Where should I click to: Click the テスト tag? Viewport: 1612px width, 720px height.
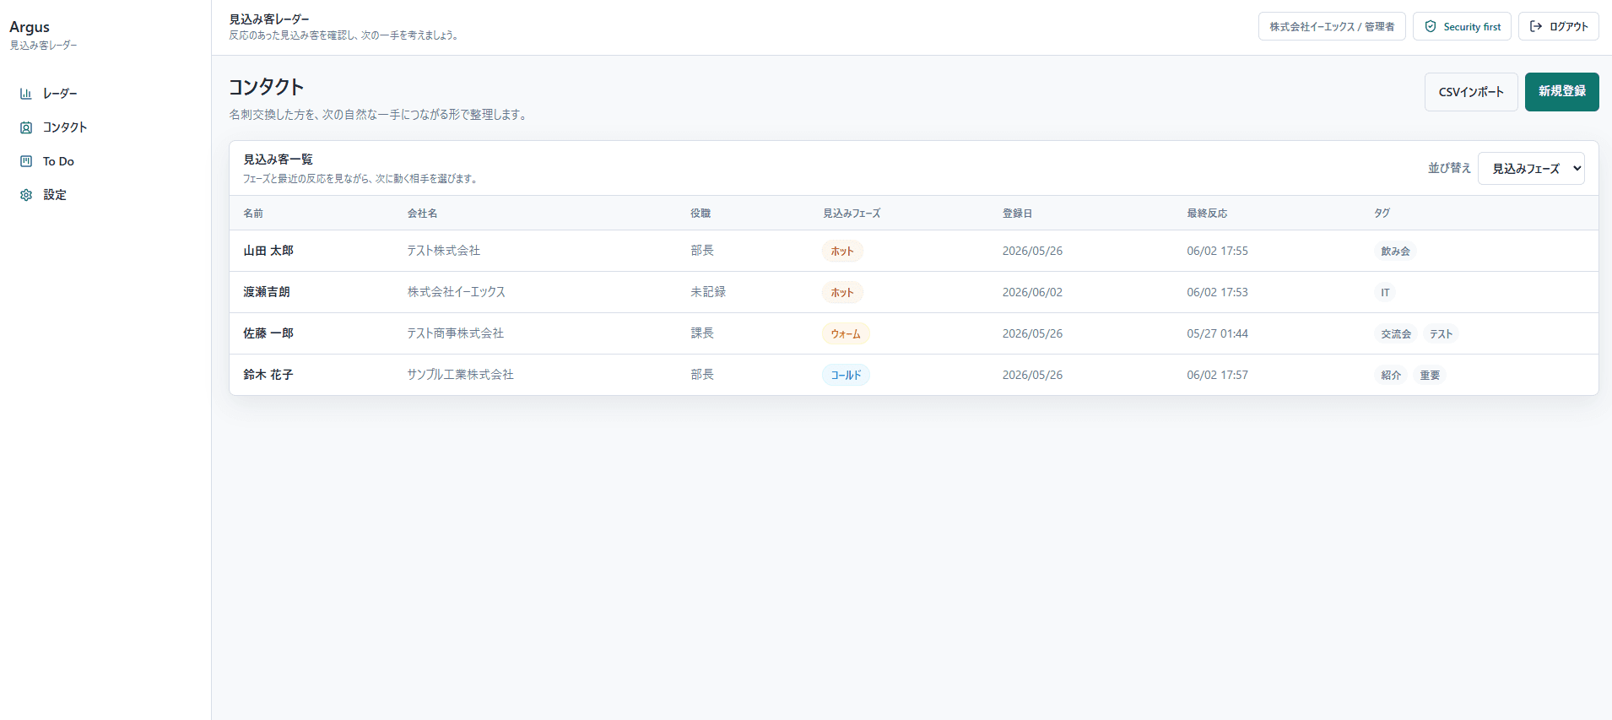click(1441, 333)
